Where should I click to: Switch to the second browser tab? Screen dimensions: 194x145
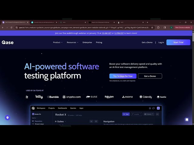pos(44,22)
